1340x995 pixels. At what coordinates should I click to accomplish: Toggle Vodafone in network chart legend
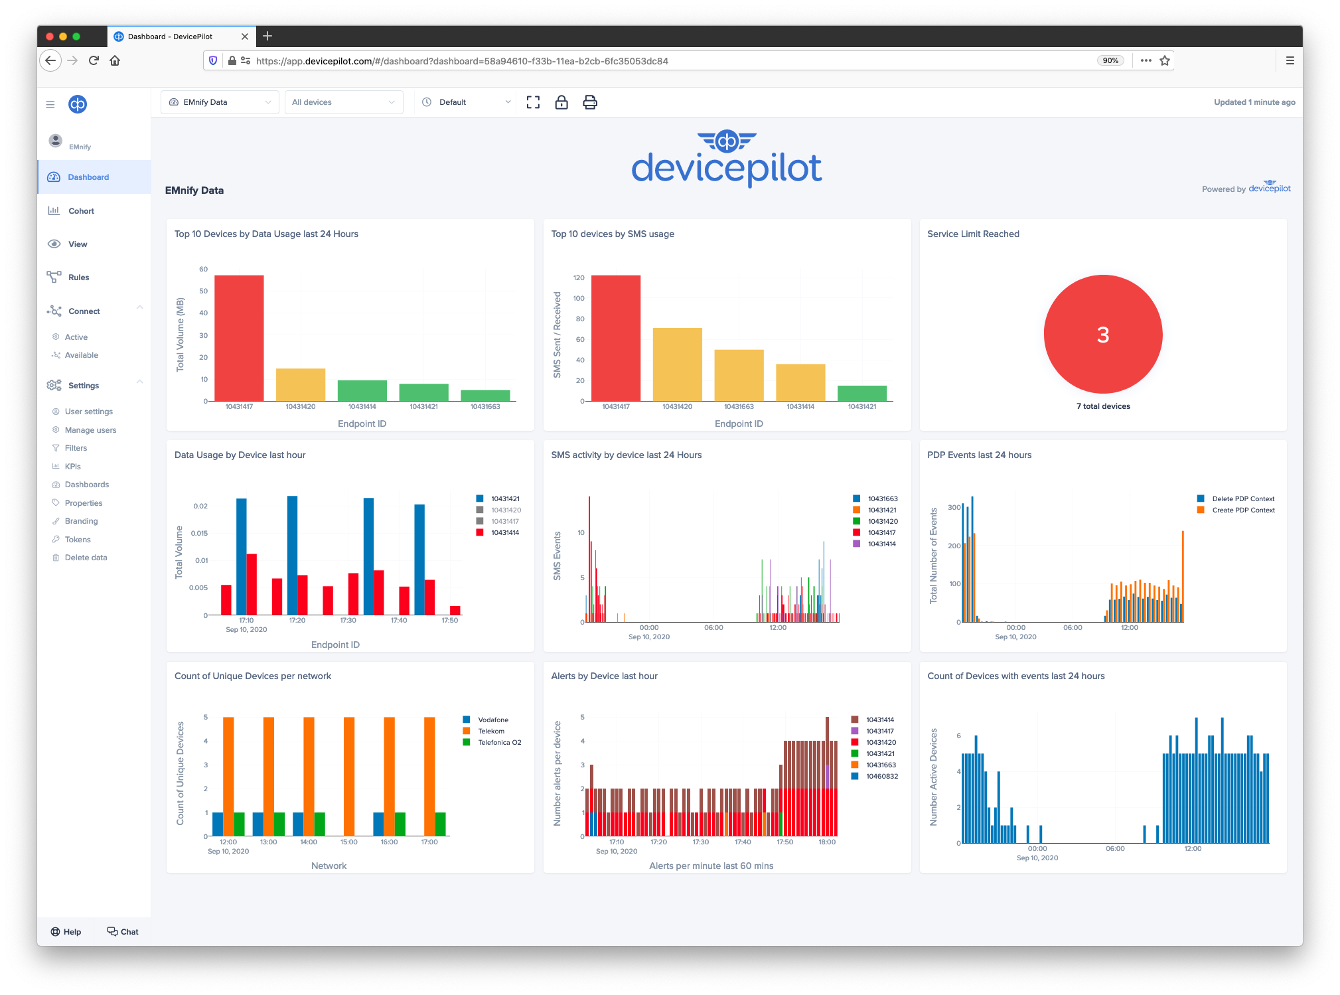click(x=486, y=720)
